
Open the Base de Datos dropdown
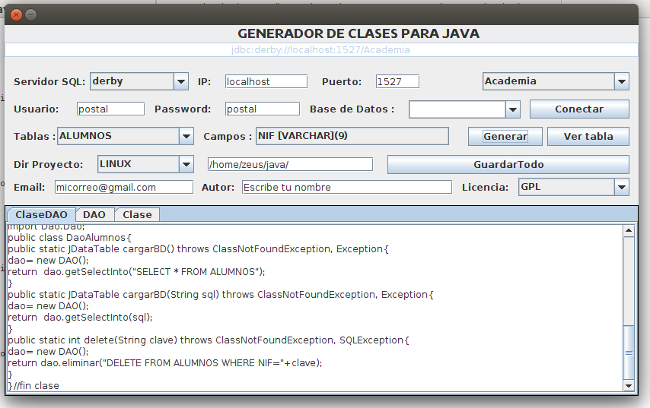coord(512,109)
